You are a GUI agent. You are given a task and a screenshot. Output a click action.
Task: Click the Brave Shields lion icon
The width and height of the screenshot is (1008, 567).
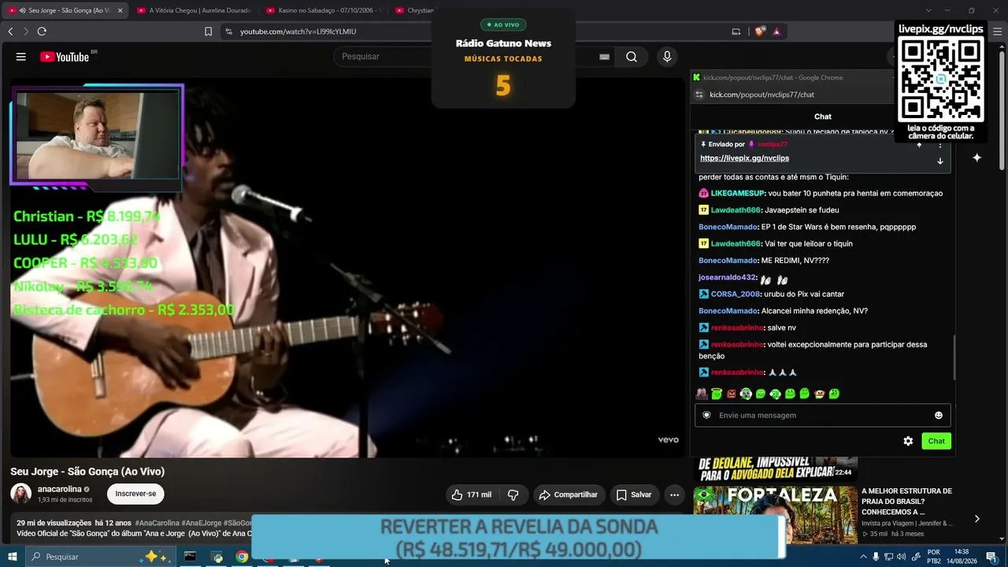759,31
